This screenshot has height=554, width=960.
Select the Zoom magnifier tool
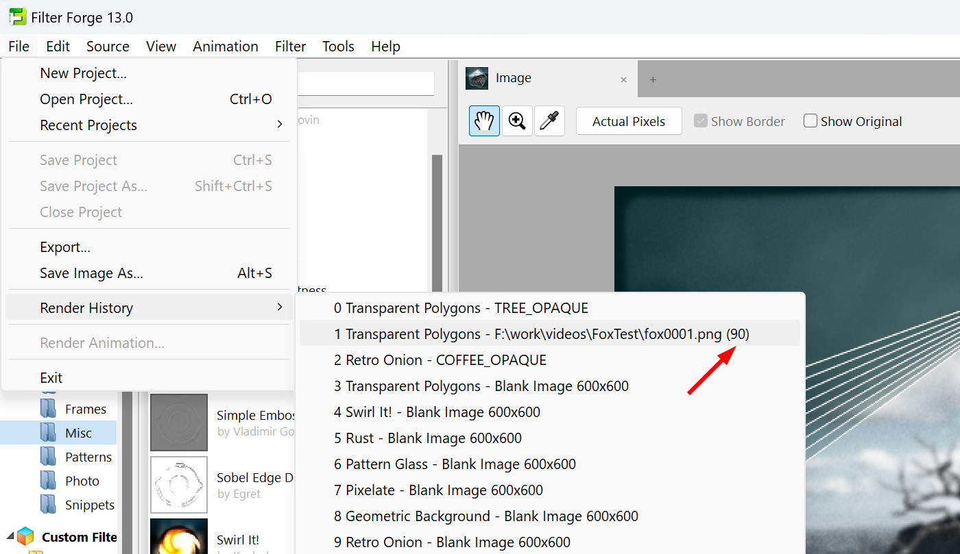pos(517,121)
